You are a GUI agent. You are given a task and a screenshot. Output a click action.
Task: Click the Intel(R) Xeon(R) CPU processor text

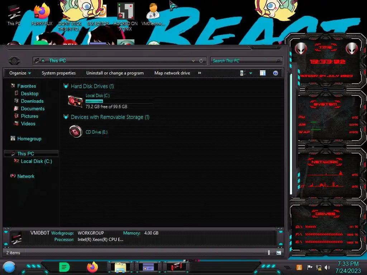click(100, 240)
